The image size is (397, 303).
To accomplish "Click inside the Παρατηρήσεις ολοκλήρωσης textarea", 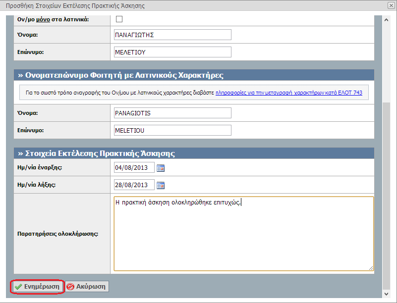I will tap(243, 234).
